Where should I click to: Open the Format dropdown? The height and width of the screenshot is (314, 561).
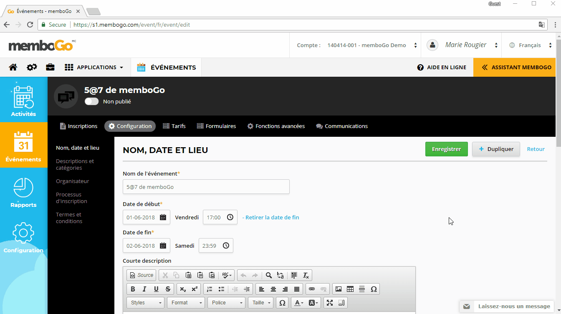(x=186, y=303)
